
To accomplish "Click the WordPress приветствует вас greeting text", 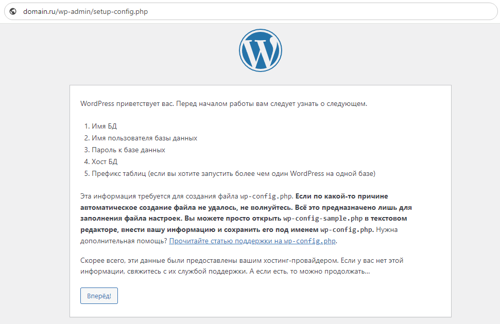I will (x=126, y=103).
